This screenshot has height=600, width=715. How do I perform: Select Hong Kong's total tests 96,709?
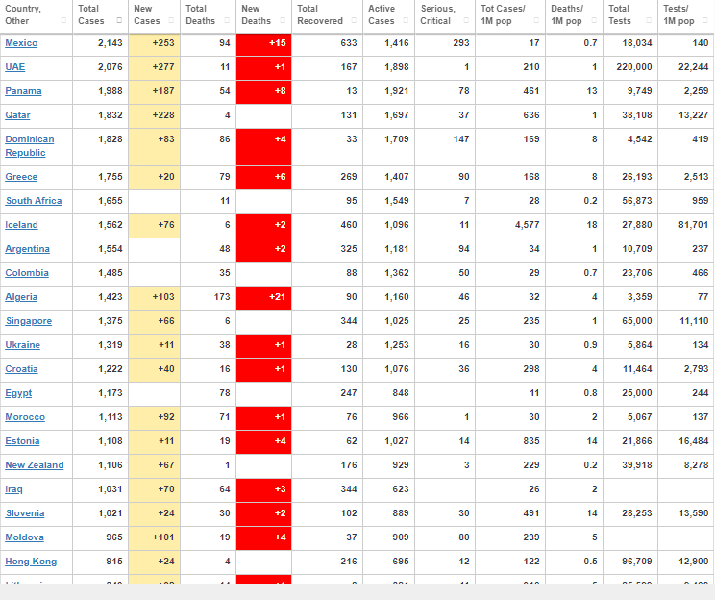coord(636,562)
